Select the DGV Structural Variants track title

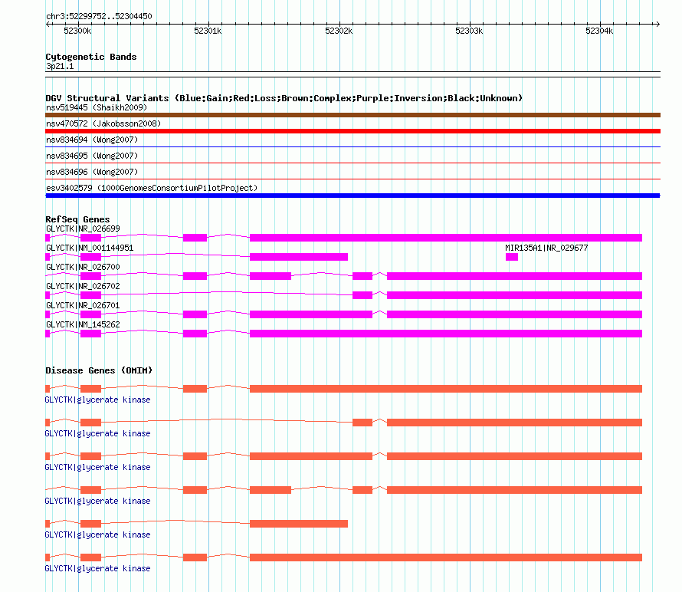click(x=284, y=98)
